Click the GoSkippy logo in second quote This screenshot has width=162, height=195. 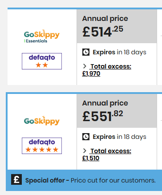[x=42, y=121]
